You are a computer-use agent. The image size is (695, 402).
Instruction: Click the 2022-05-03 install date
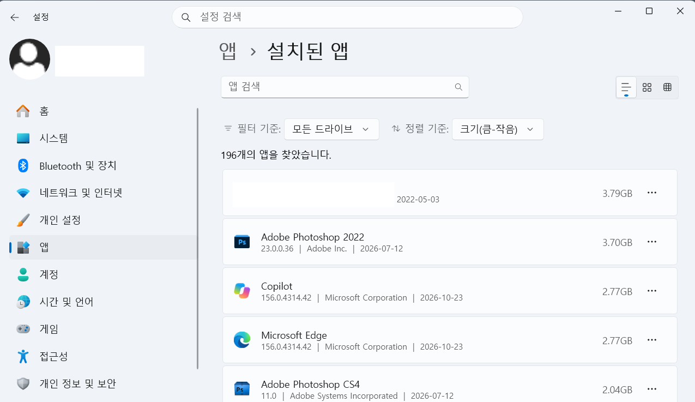click(418, 200)
